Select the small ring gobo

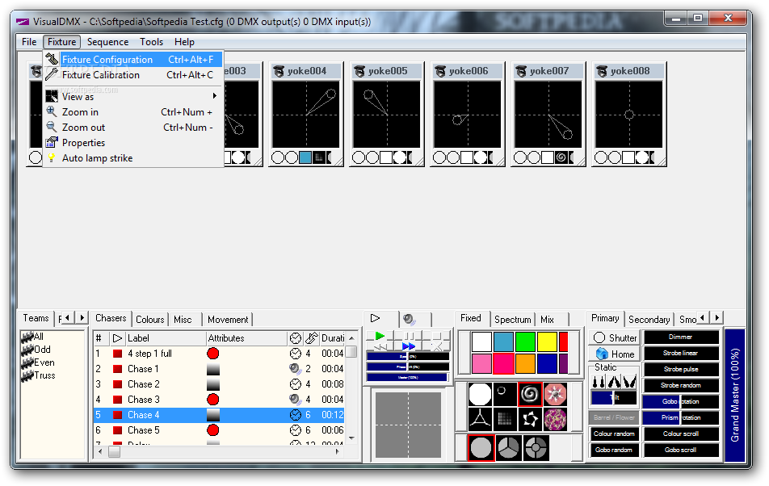[x=505, y=395]
